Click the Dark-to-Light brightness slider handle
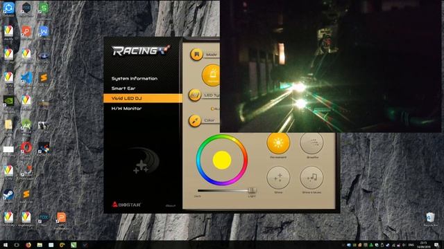 (x=252, y=190)
